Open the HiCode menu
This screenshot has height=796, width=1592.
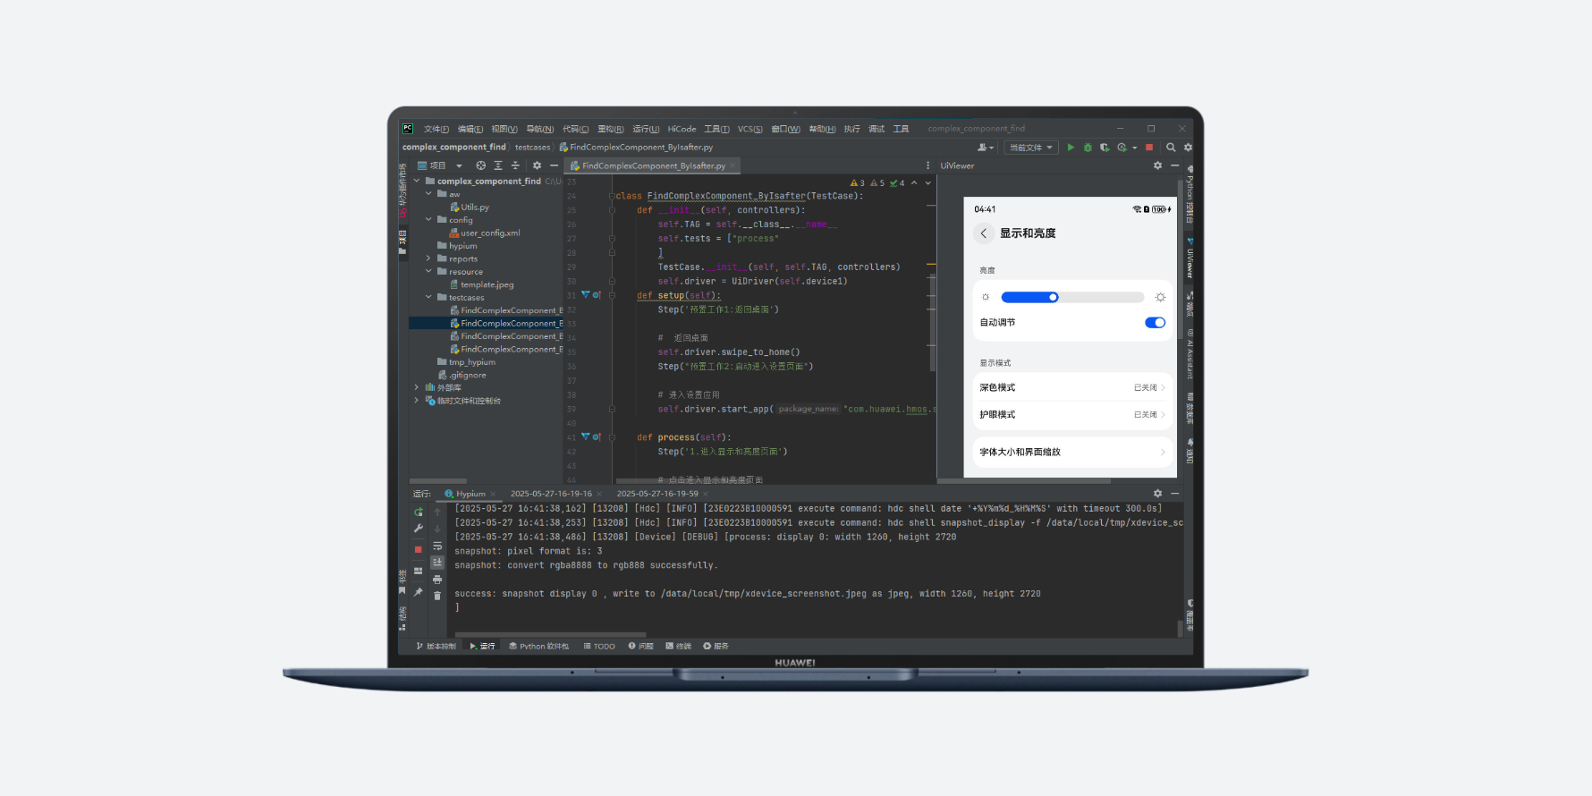pos(682,129)
